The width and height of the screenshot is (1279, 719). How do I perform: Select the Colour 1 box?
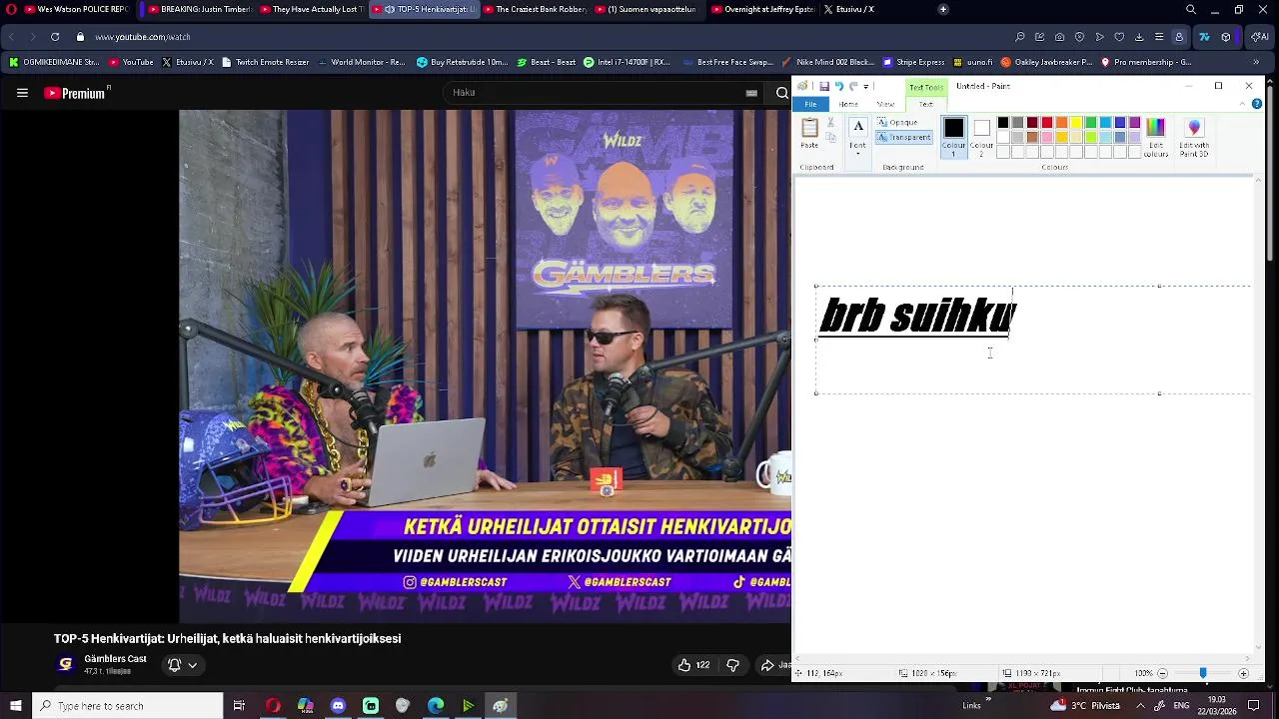click(953, 136)
